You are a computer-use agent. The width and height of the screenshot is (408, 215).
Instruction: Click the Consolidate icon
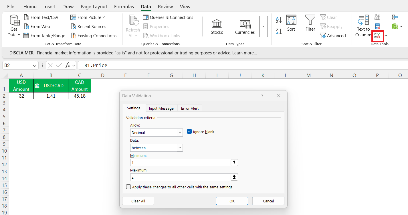pyautogui.click(x=395, y=17)
